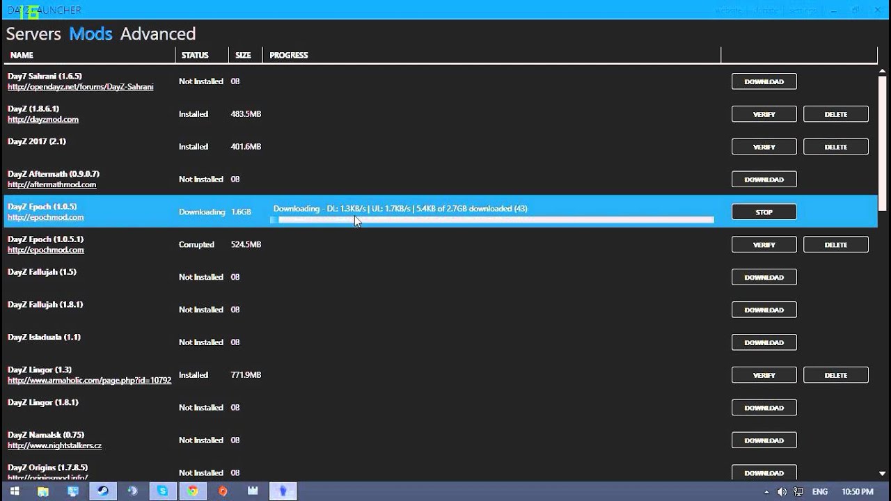The width and height of the screenshot is (891, 501).
Task: Click the DayZ Launcher taskbar icon
Action: click(283, 491)
